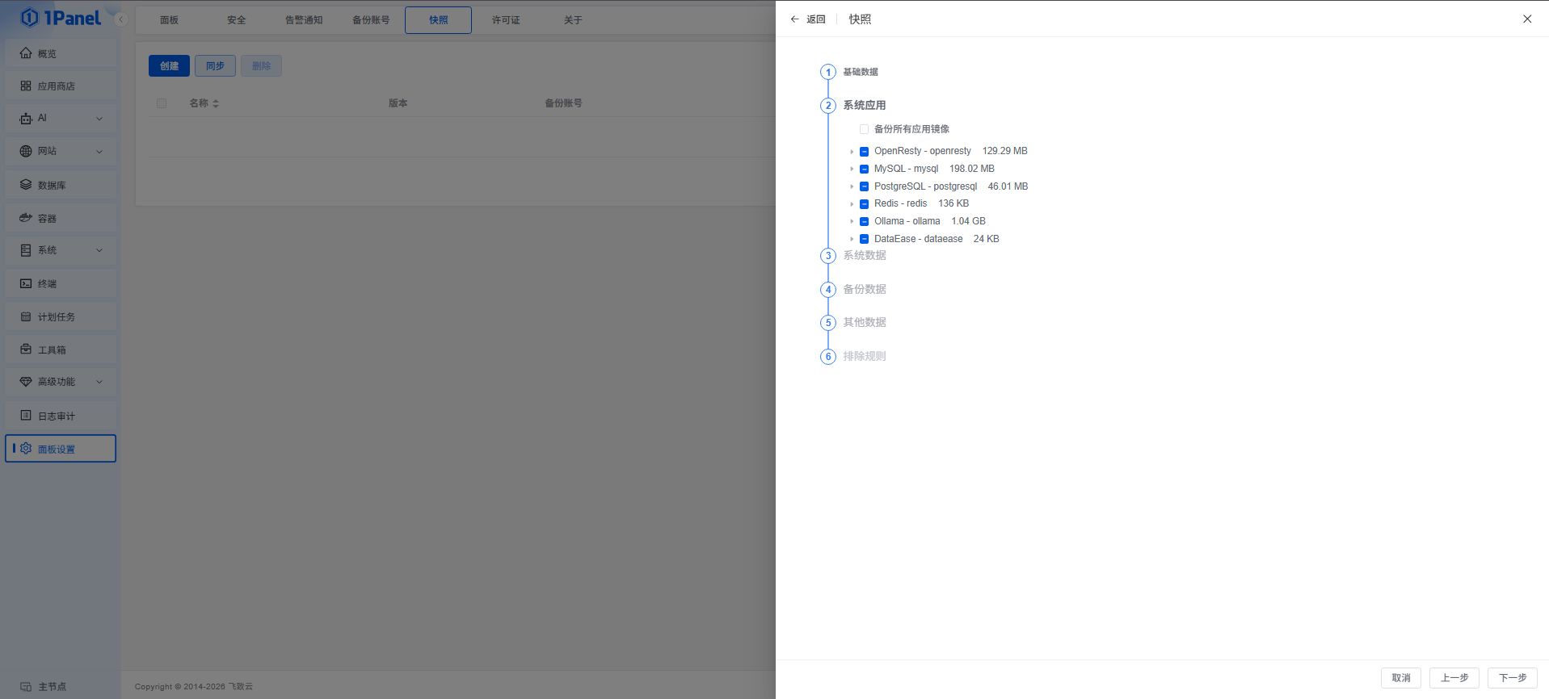Screen dimensions: 1549x699
Task: Jump to step 3 系统数据
Action: coord(865,255)
